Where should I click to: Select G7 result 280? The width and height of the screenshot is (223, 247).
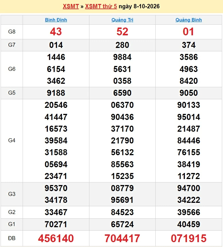coord(122,45)
